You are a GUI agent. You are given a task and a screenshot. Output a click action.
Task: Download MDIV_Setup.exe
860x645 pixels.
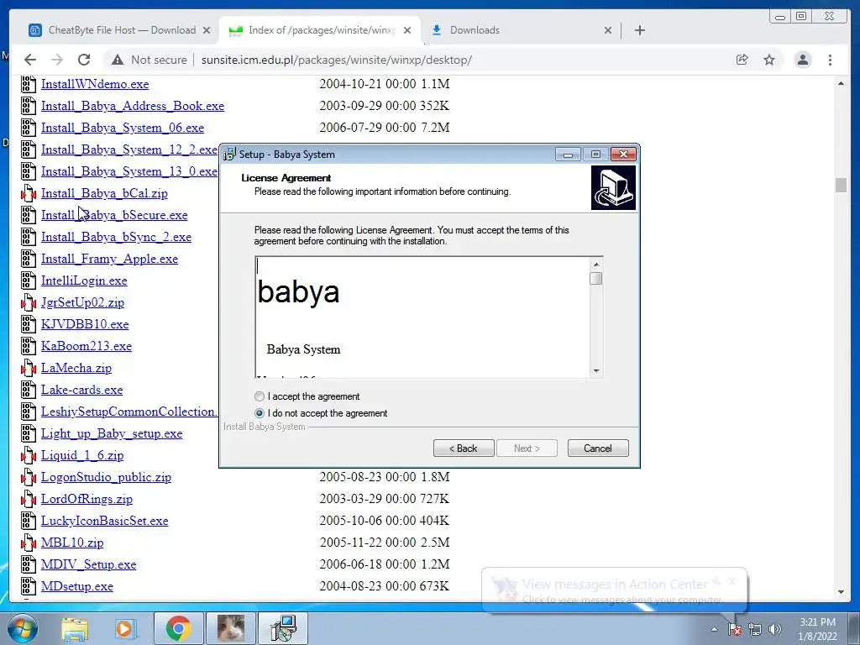point(88,564)
